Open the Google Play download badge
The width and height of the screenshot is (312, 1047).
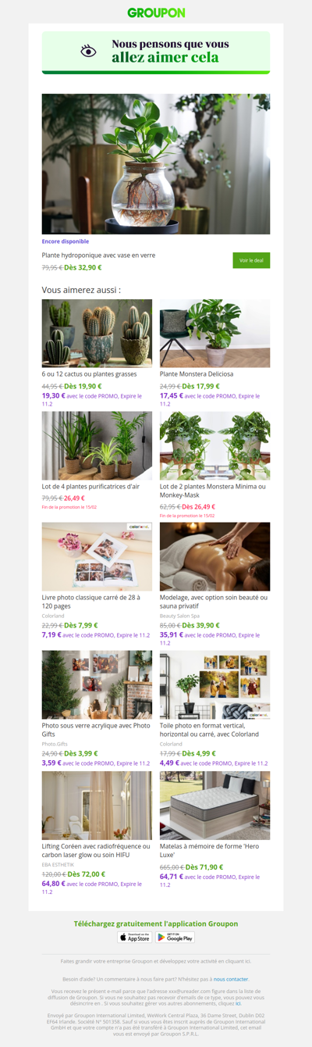pos(175,937)
